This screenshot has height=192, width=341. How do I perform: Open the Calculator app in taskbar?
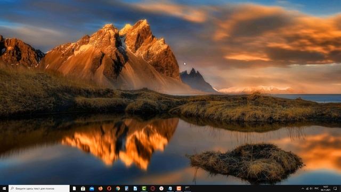coord(127,188)
